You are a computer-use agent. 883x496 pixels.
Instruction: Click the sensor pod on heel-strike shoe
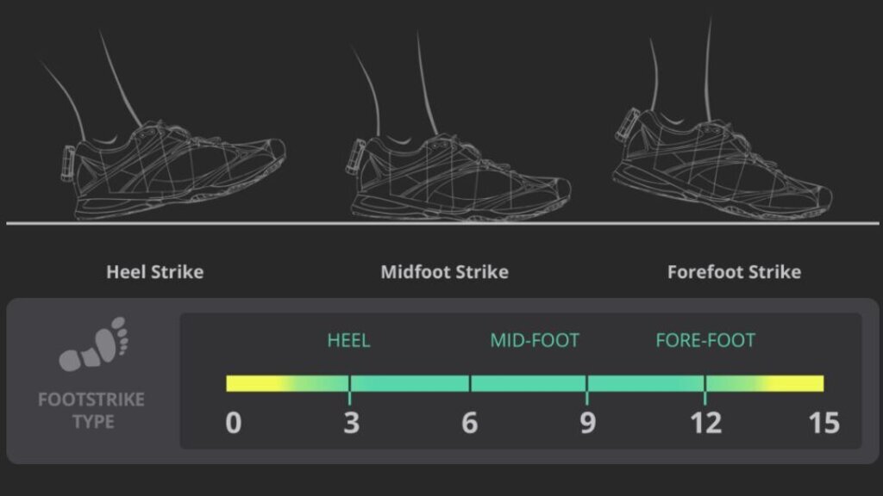click(x=68, y=162)
